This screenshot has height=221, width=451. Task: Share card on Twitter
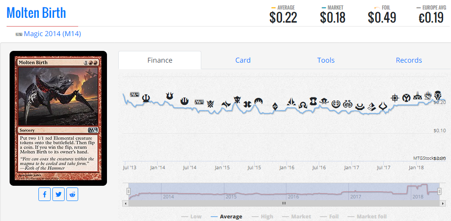[59, 194]
